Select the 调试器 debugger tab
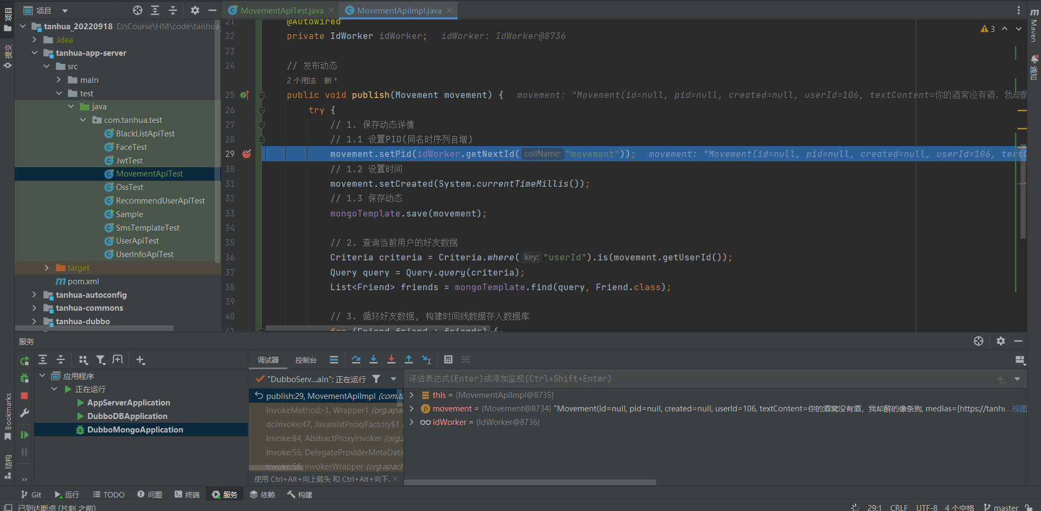1041x511 pixels. pos(268,360)
